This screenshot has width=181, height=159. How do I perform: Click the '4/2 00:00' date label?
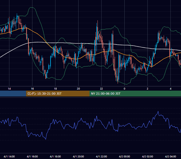125,156
